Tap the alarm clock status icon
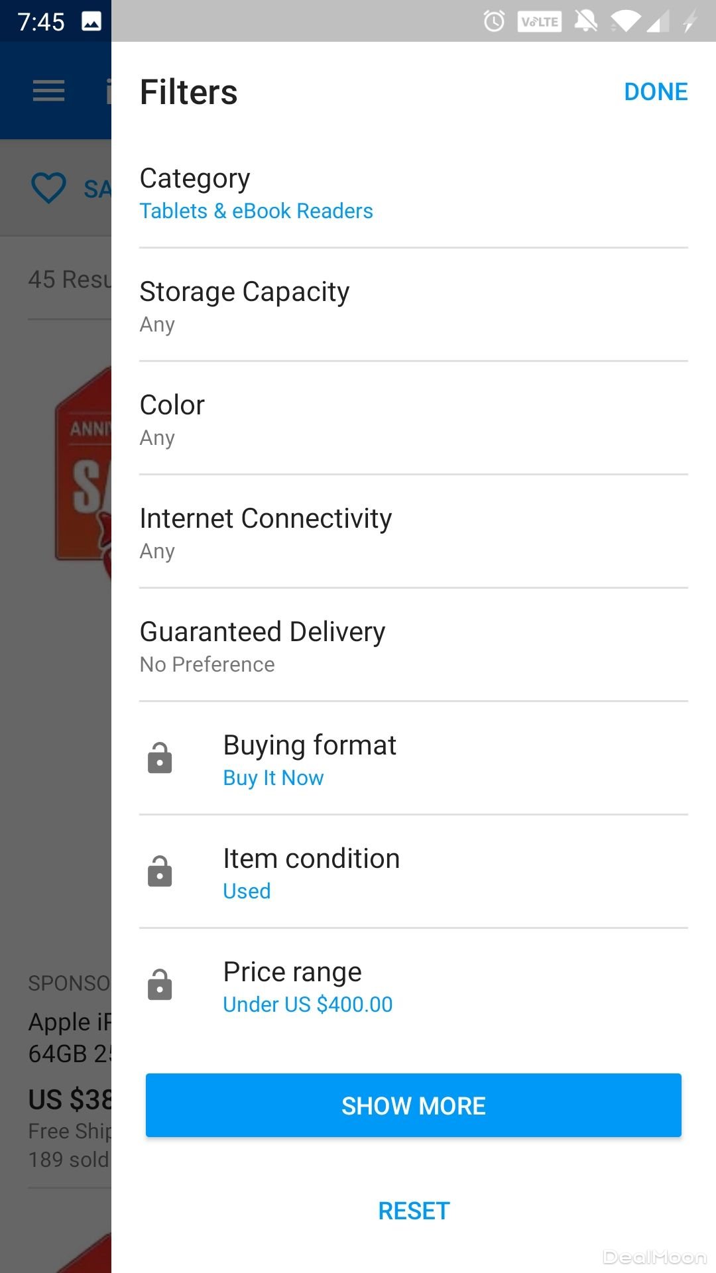 coord(494,21)
